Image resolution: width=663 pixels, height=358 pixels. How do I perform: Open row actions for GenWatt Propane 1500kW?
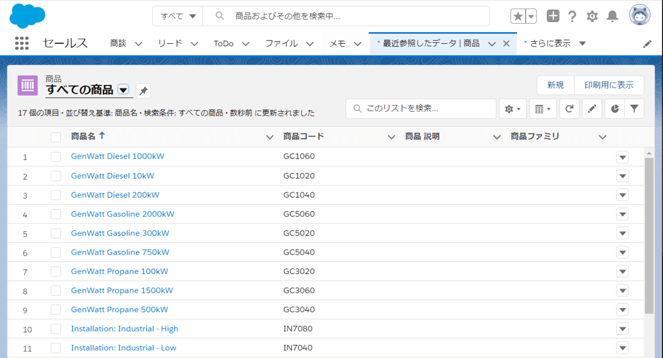tap(623, 291)
